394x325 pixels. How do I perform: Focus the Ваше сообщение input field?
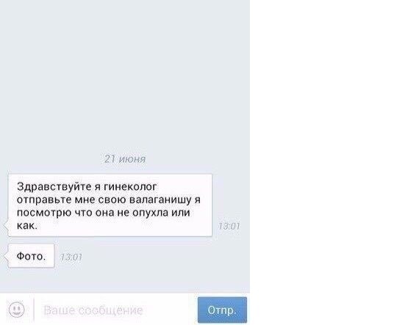tap(115, 310)
